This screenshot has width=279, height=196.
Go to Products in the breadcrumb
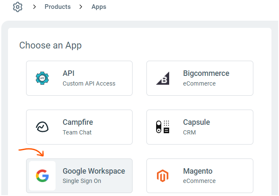[x=58, y=7]
